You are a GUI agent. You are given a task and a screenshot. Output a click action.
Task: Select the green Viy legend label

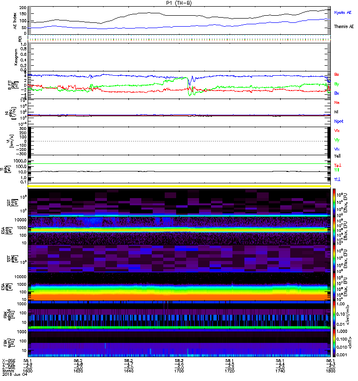pos(337,140)
